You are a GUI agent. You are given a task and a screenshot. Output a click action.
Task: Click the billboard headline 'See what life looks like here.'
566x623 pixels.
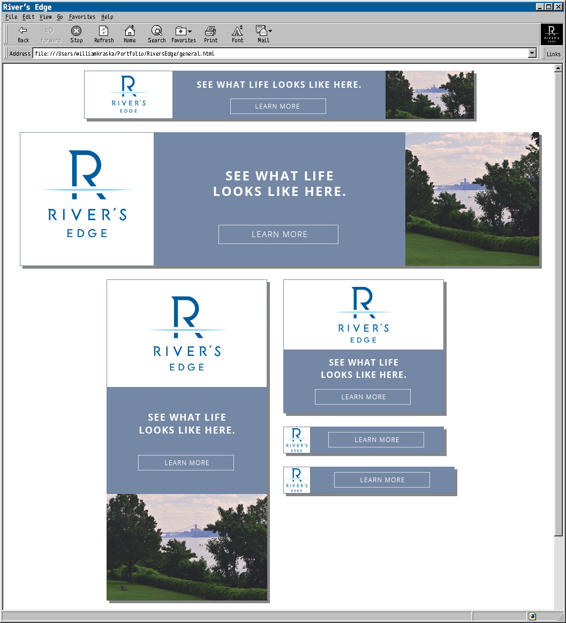click(x=280, y=184)
